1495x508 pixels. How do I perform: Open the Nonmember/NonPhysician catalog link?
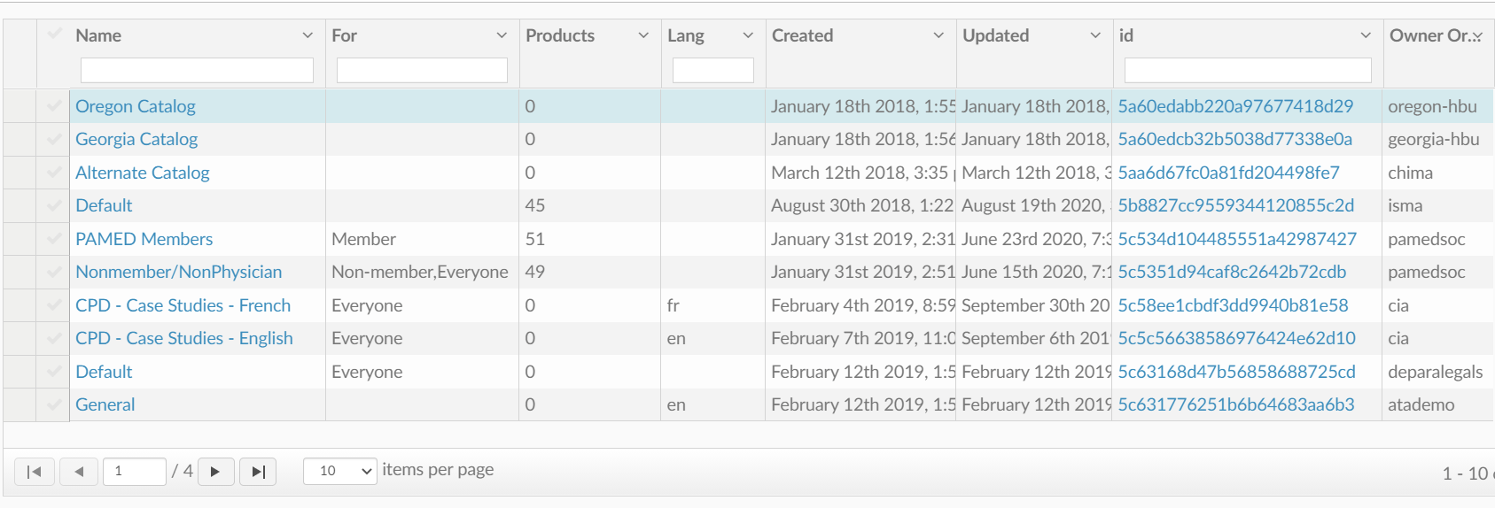178,272
